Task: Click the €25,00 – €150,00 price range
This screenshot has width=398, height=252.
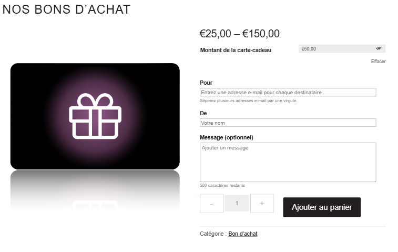Action: [240, 34]
